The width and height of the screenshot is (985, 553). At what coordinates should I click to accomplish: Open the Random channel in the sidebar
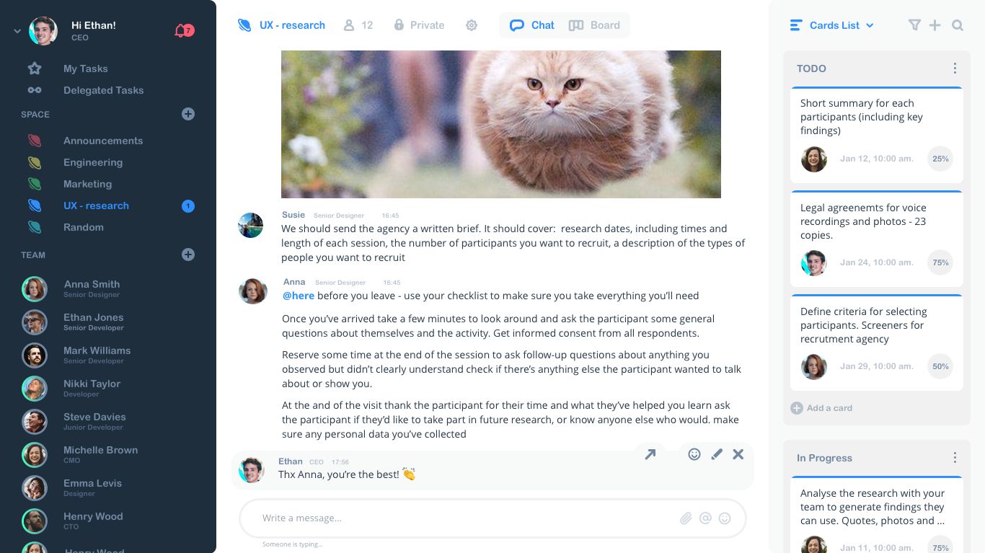tap(83, 227)
